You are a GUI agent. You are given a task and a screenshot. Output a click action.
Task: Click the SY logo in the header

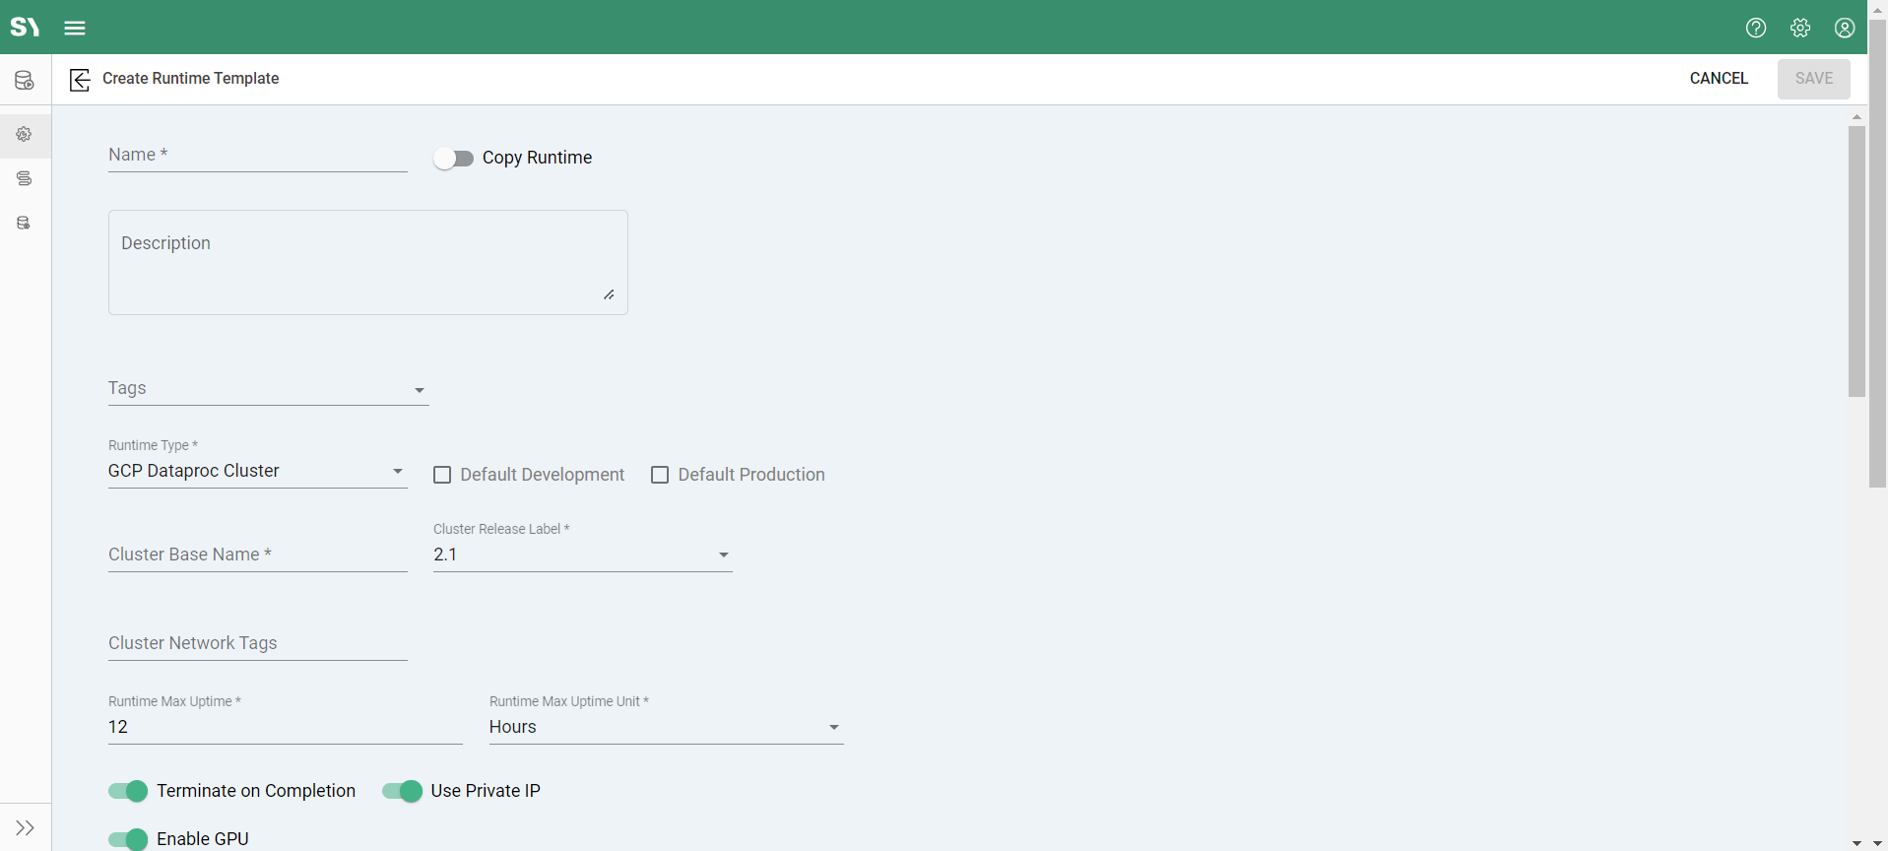[x=25, y=27]
